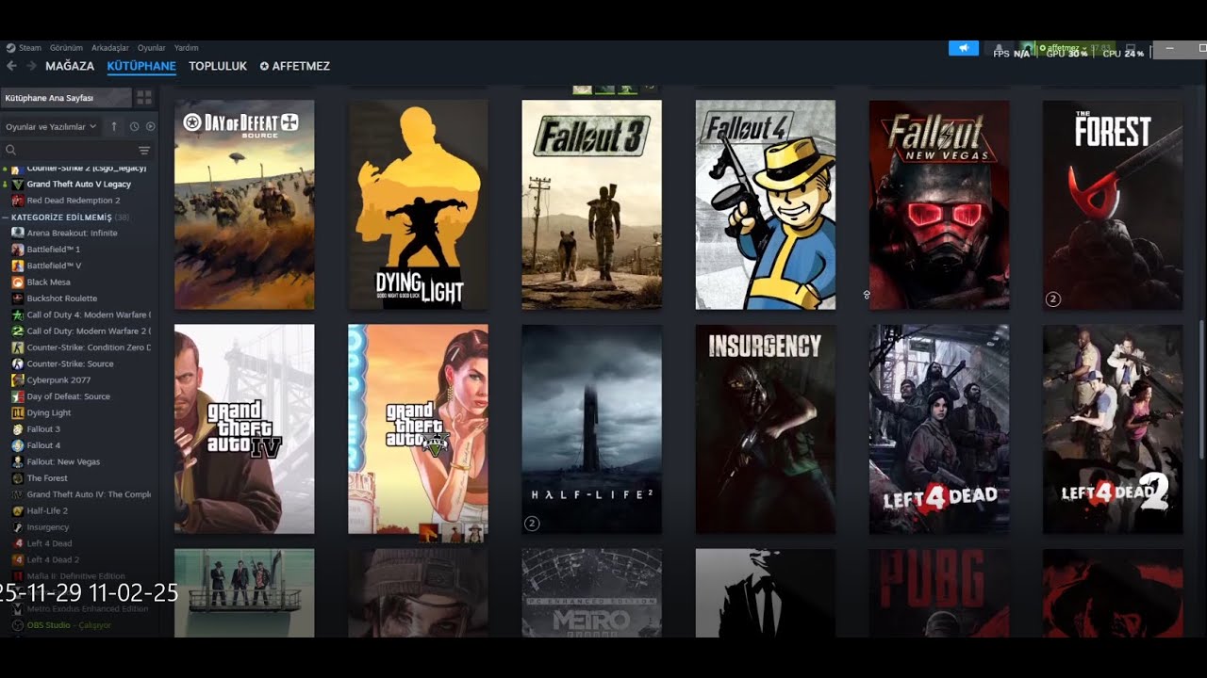This screenshot has width=1207, height=678.
Task: Select Fallout: New Vegas in sidebar list
Action: [63, 461]
